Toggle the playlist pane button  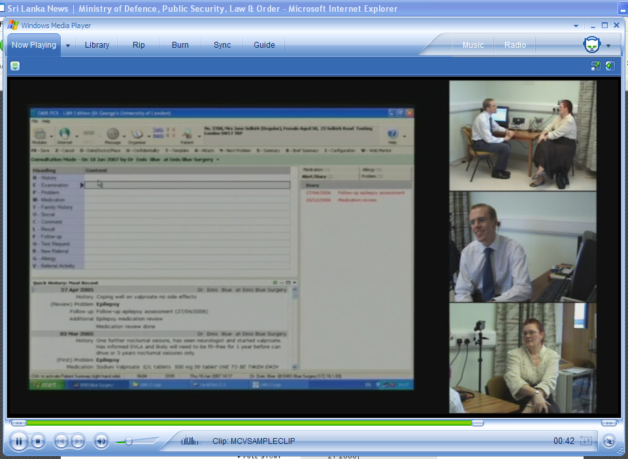(610, 66)
